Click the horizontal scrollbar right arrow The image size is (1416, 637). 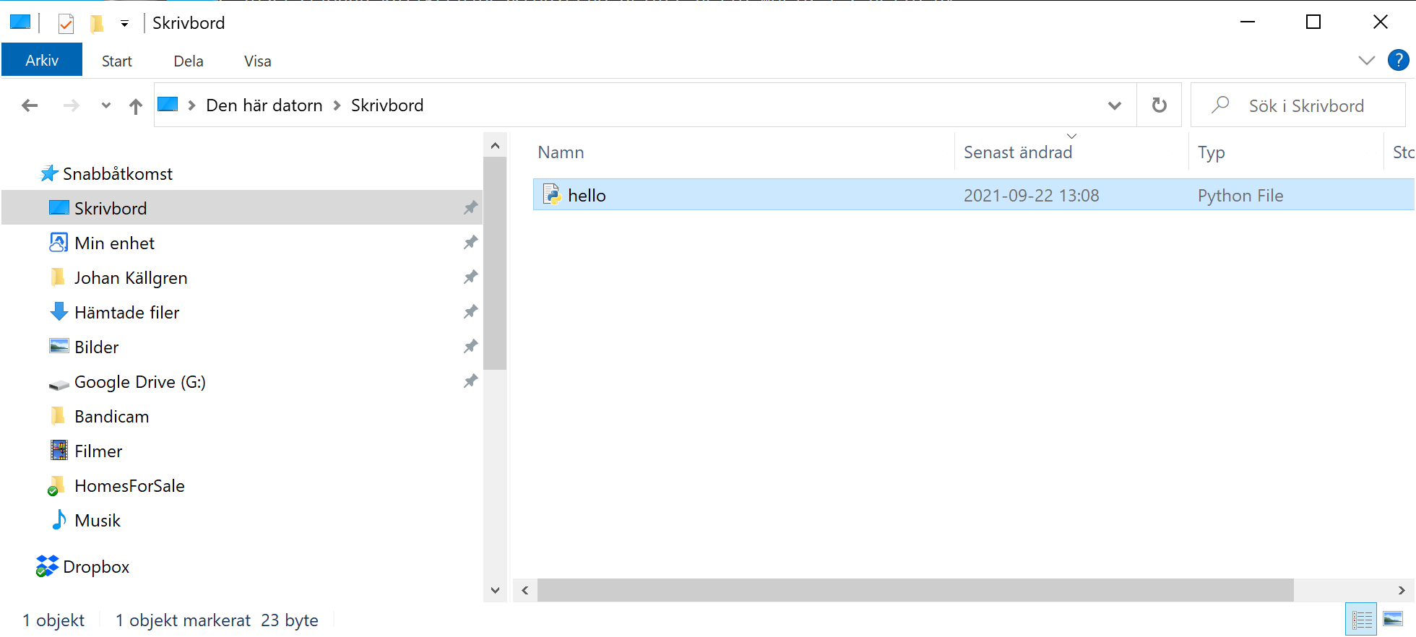(1402, 590)
